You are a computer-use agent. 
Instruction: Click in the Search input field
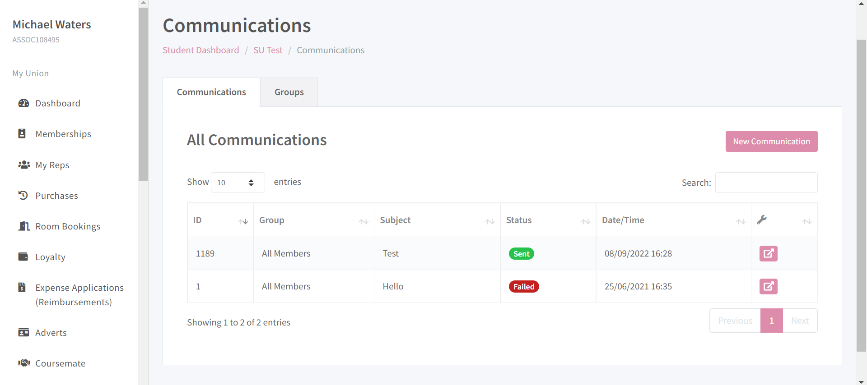tap(766, 183)
